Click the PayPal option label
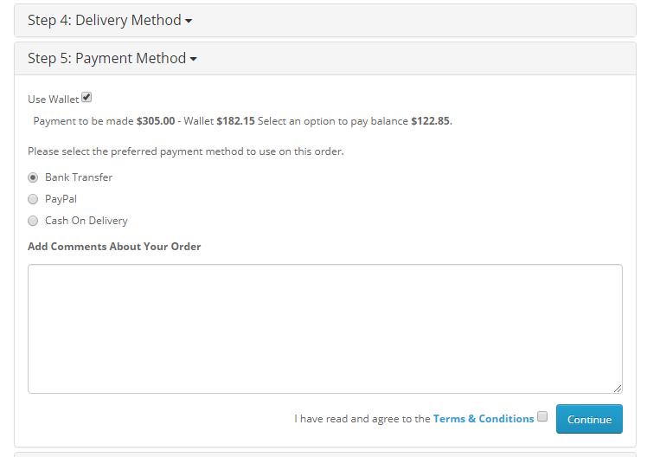The height and width of the screenshot is (457, 647). pyautogui.click(x=61, y=199)
